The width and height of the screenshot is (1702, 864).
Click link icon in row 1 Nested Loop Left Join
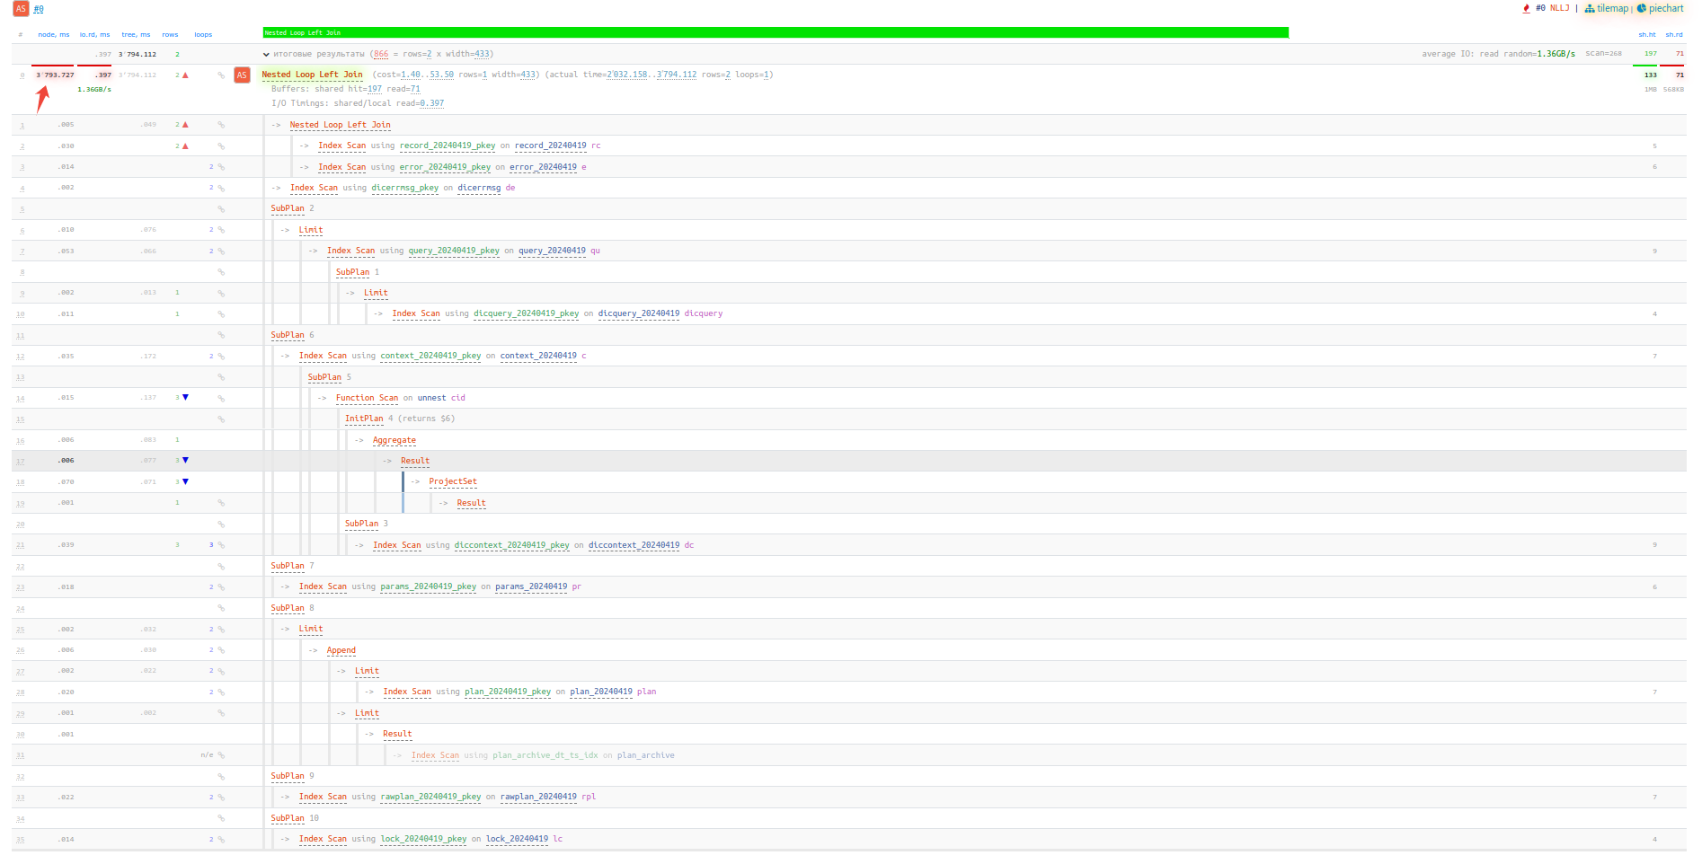[221, 125]
